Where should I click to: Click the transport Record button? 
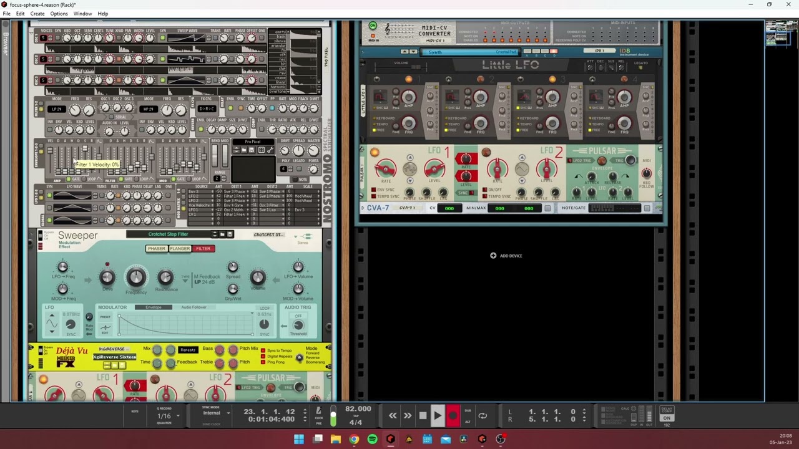pos(453,415)
